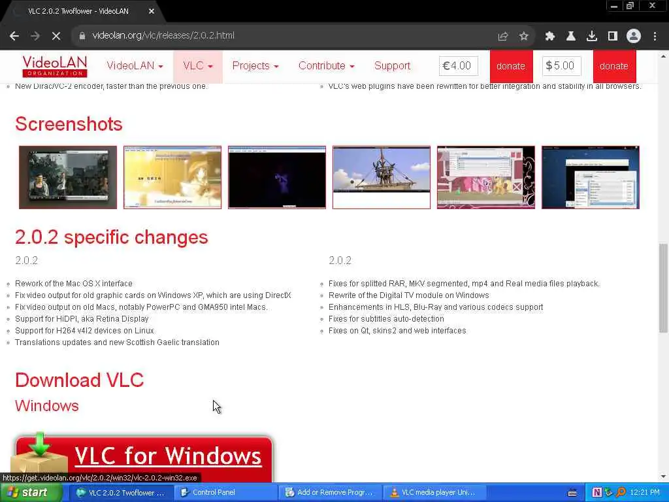Expand the VideoLAN dropdown menu
The image size is (669, 502).
[x=135, y=66]
